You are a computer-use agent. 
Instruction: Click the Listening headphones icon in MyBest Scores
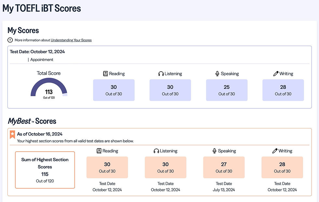pyautogui.click(x=156, y=151)
